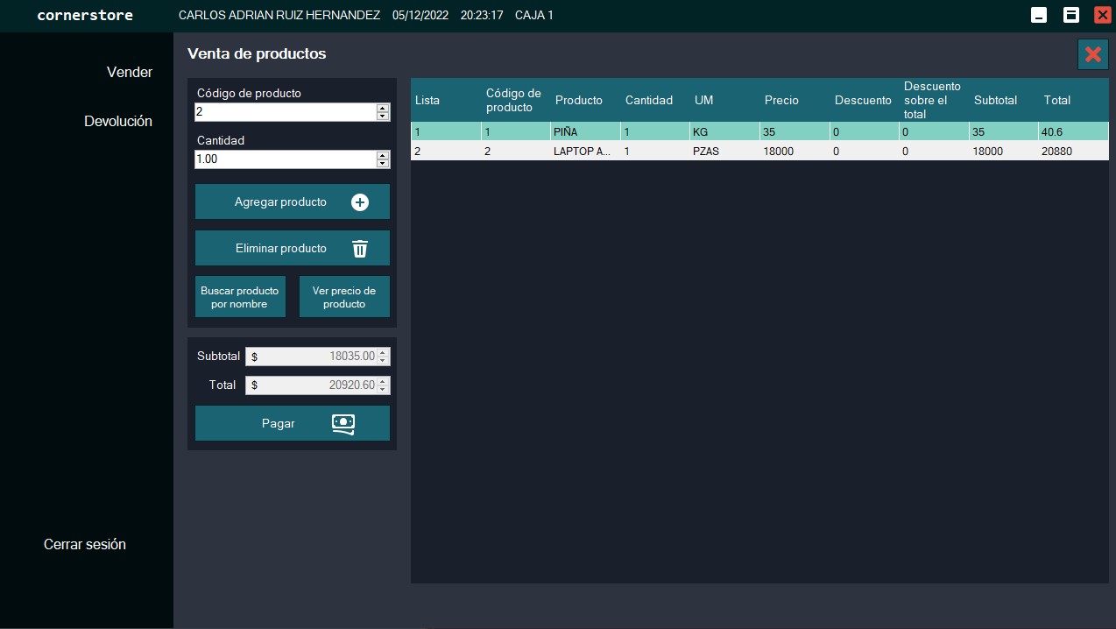This screenshot has width=1116, height=629.
Task: Increase Cantidad using its up arrow
Action: (384, 154)
